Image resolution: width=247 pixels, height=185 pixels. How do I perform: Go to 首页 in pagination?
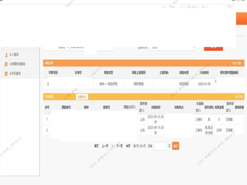(96, 146)
